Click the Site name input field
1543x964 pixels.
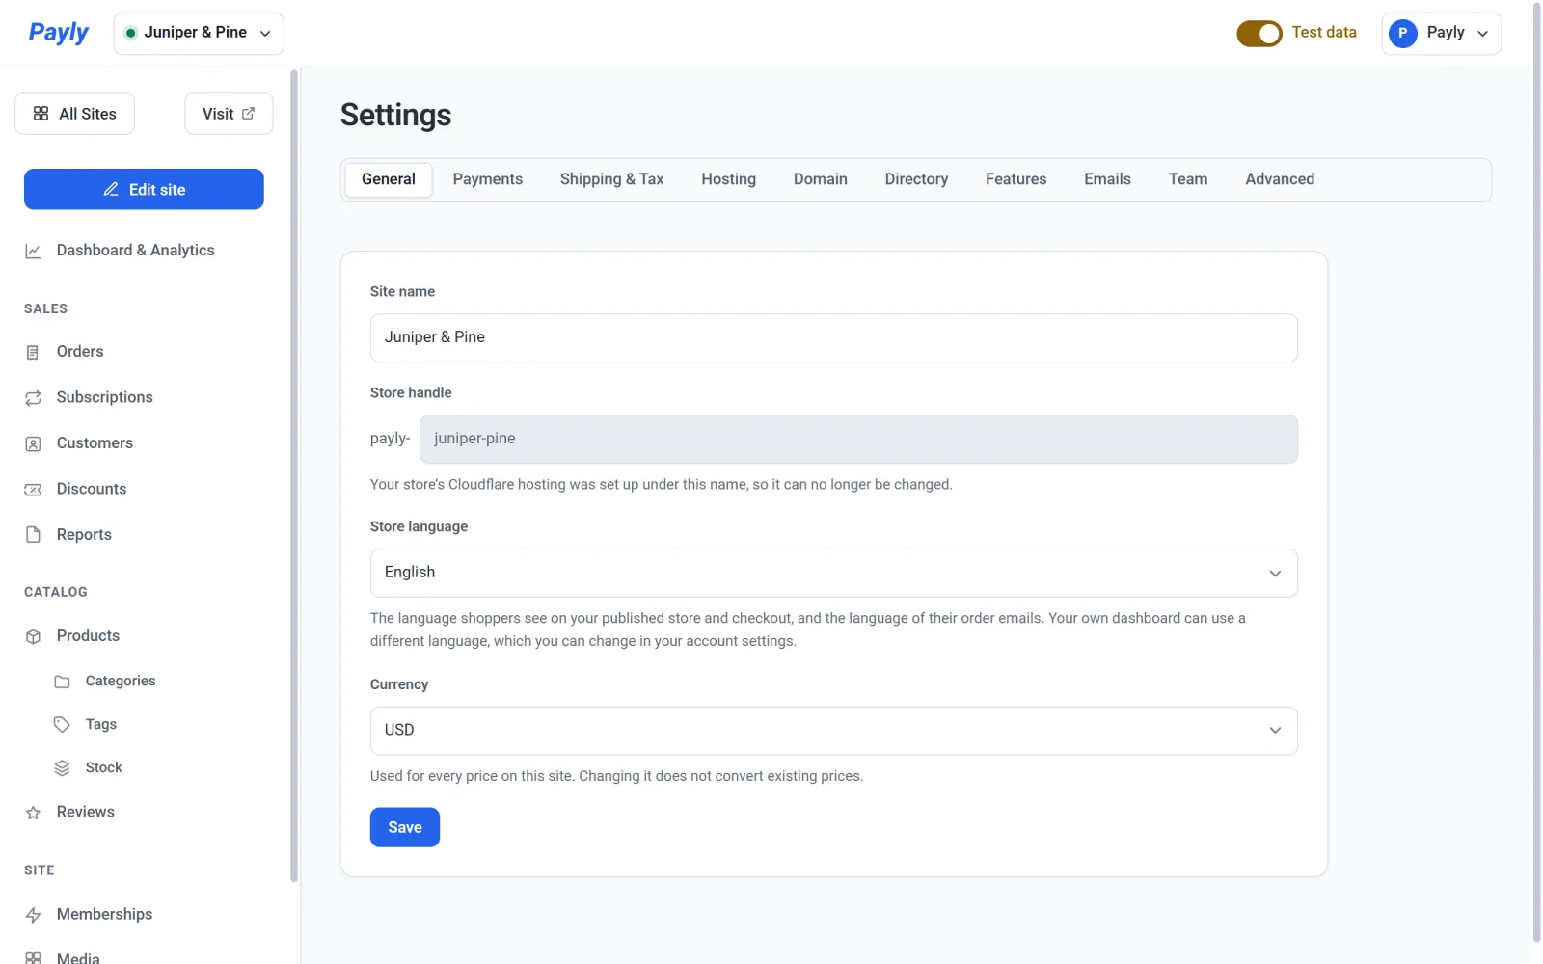[x=833, y=337]
